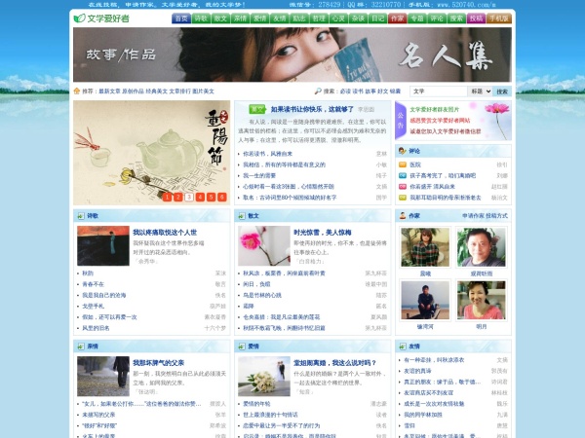The image size is (585, 438).
Task: Click the 作家 section header icon
Action: (402, 215)
